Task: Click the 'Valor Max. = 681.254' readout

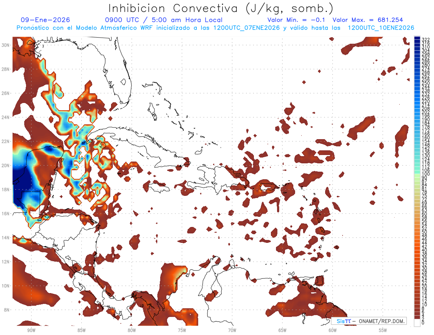Action: (x=367, y=20)
